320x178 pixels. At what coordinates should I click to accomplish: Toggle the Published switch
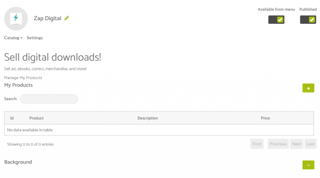308,20
